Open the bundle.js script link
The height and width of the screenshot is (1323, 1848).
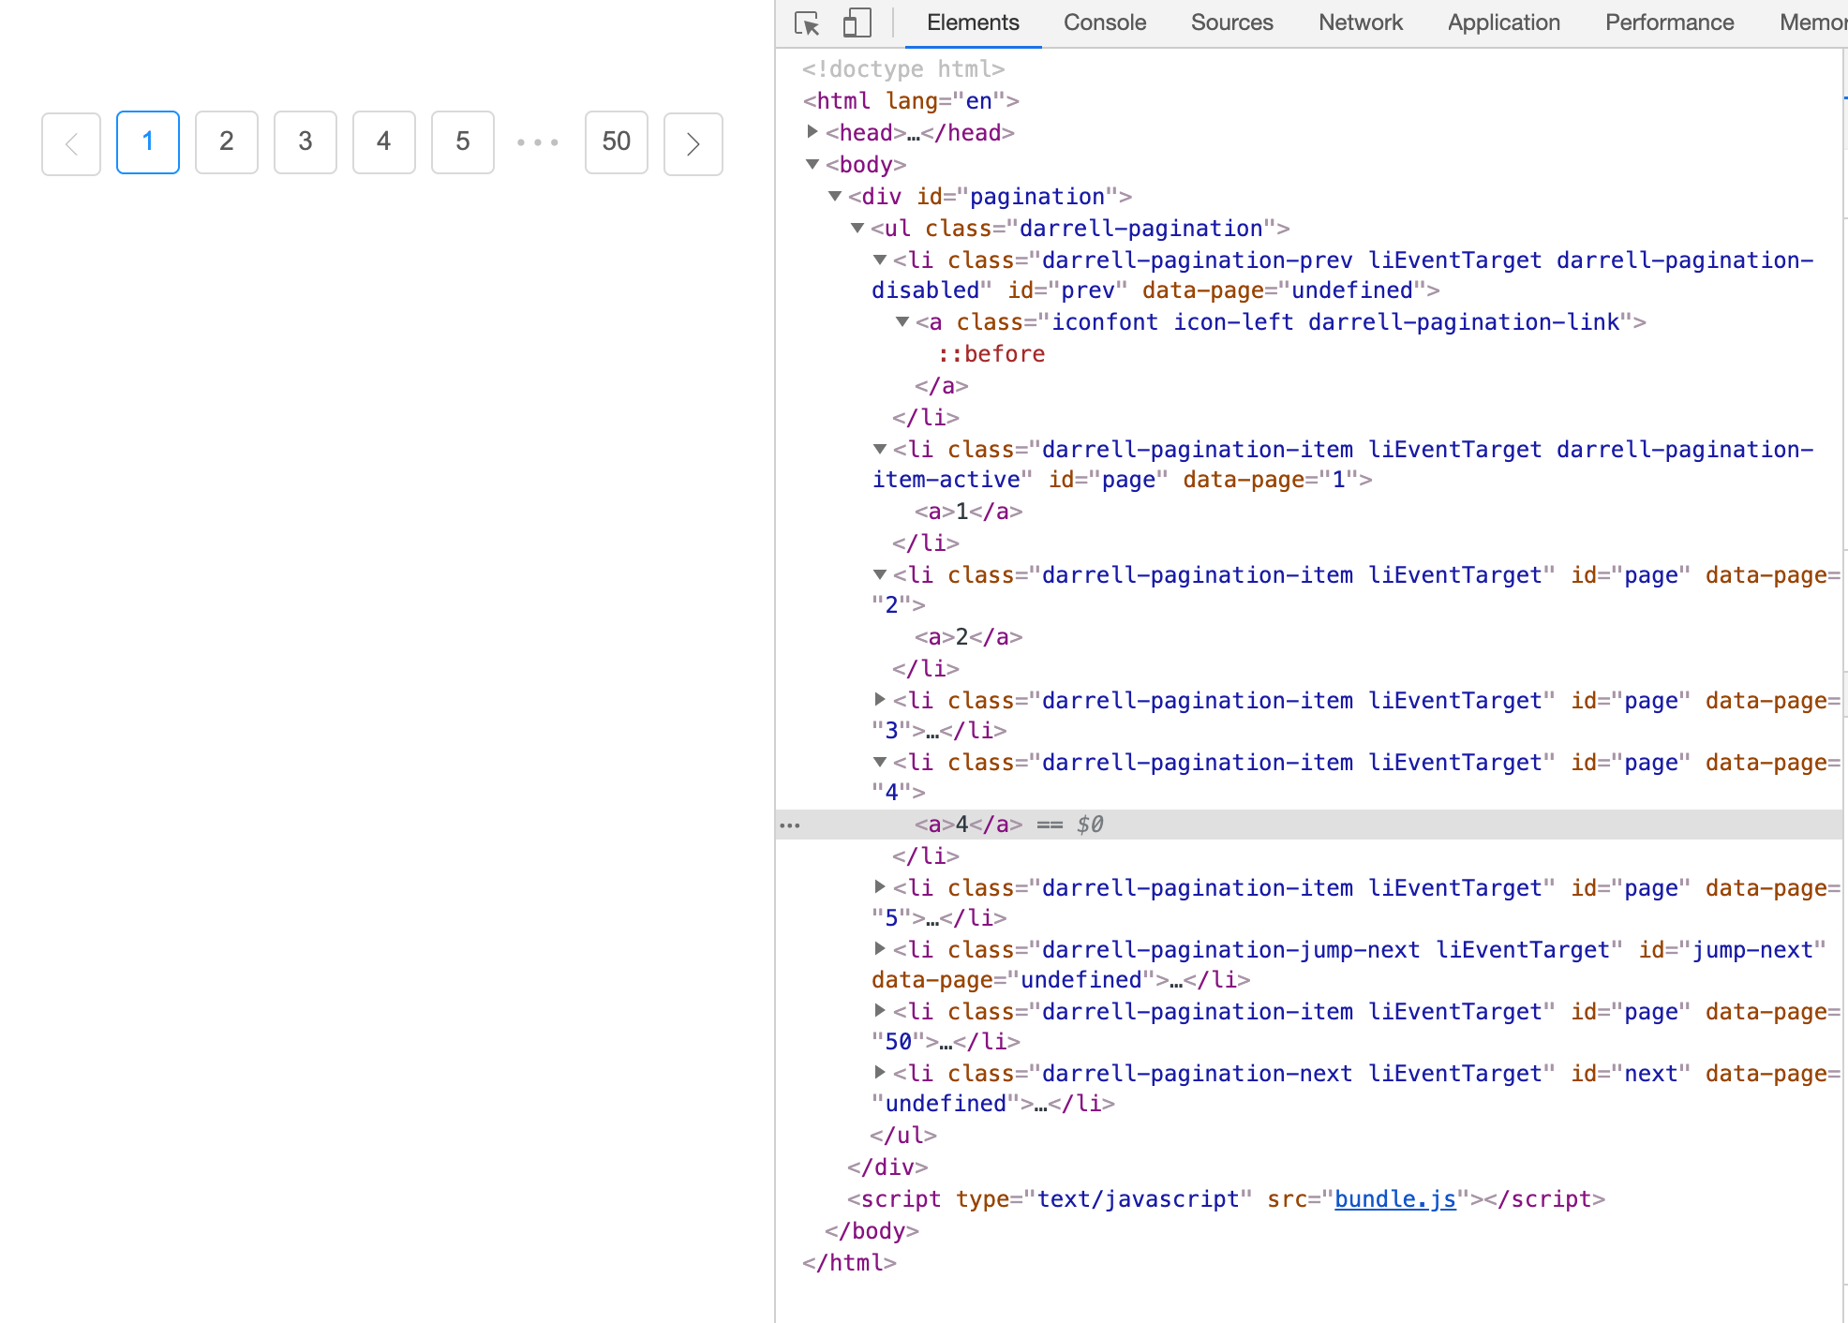tap(1394, 1199)
